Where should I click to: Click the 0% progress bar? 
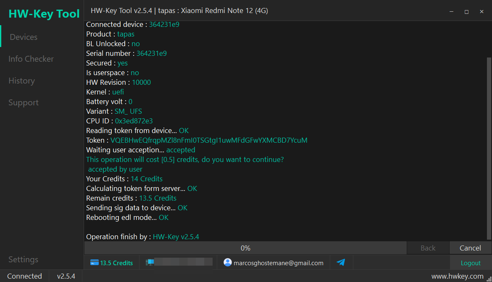pyautogui.click(x=245, y=248)
